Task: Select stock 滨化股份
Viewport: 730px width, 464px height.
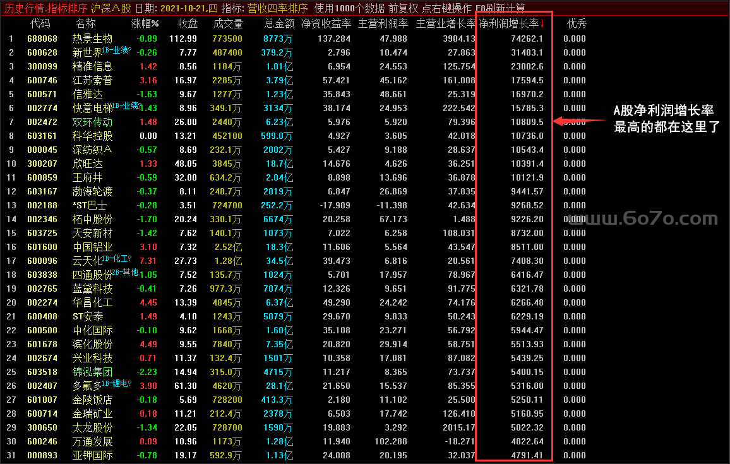Action: (92, 345)
